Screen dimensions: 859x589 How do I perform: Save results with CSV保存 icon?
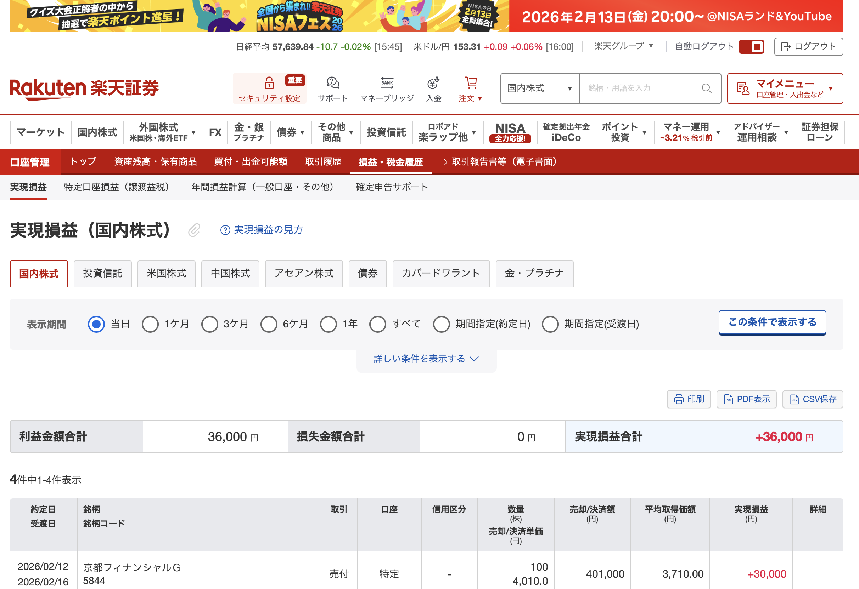tap(813, 399)
